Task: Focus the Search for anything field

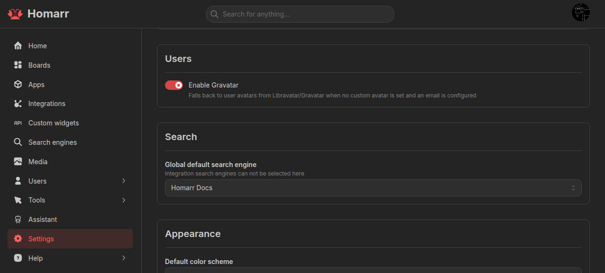Action: [x=300, y=14]
